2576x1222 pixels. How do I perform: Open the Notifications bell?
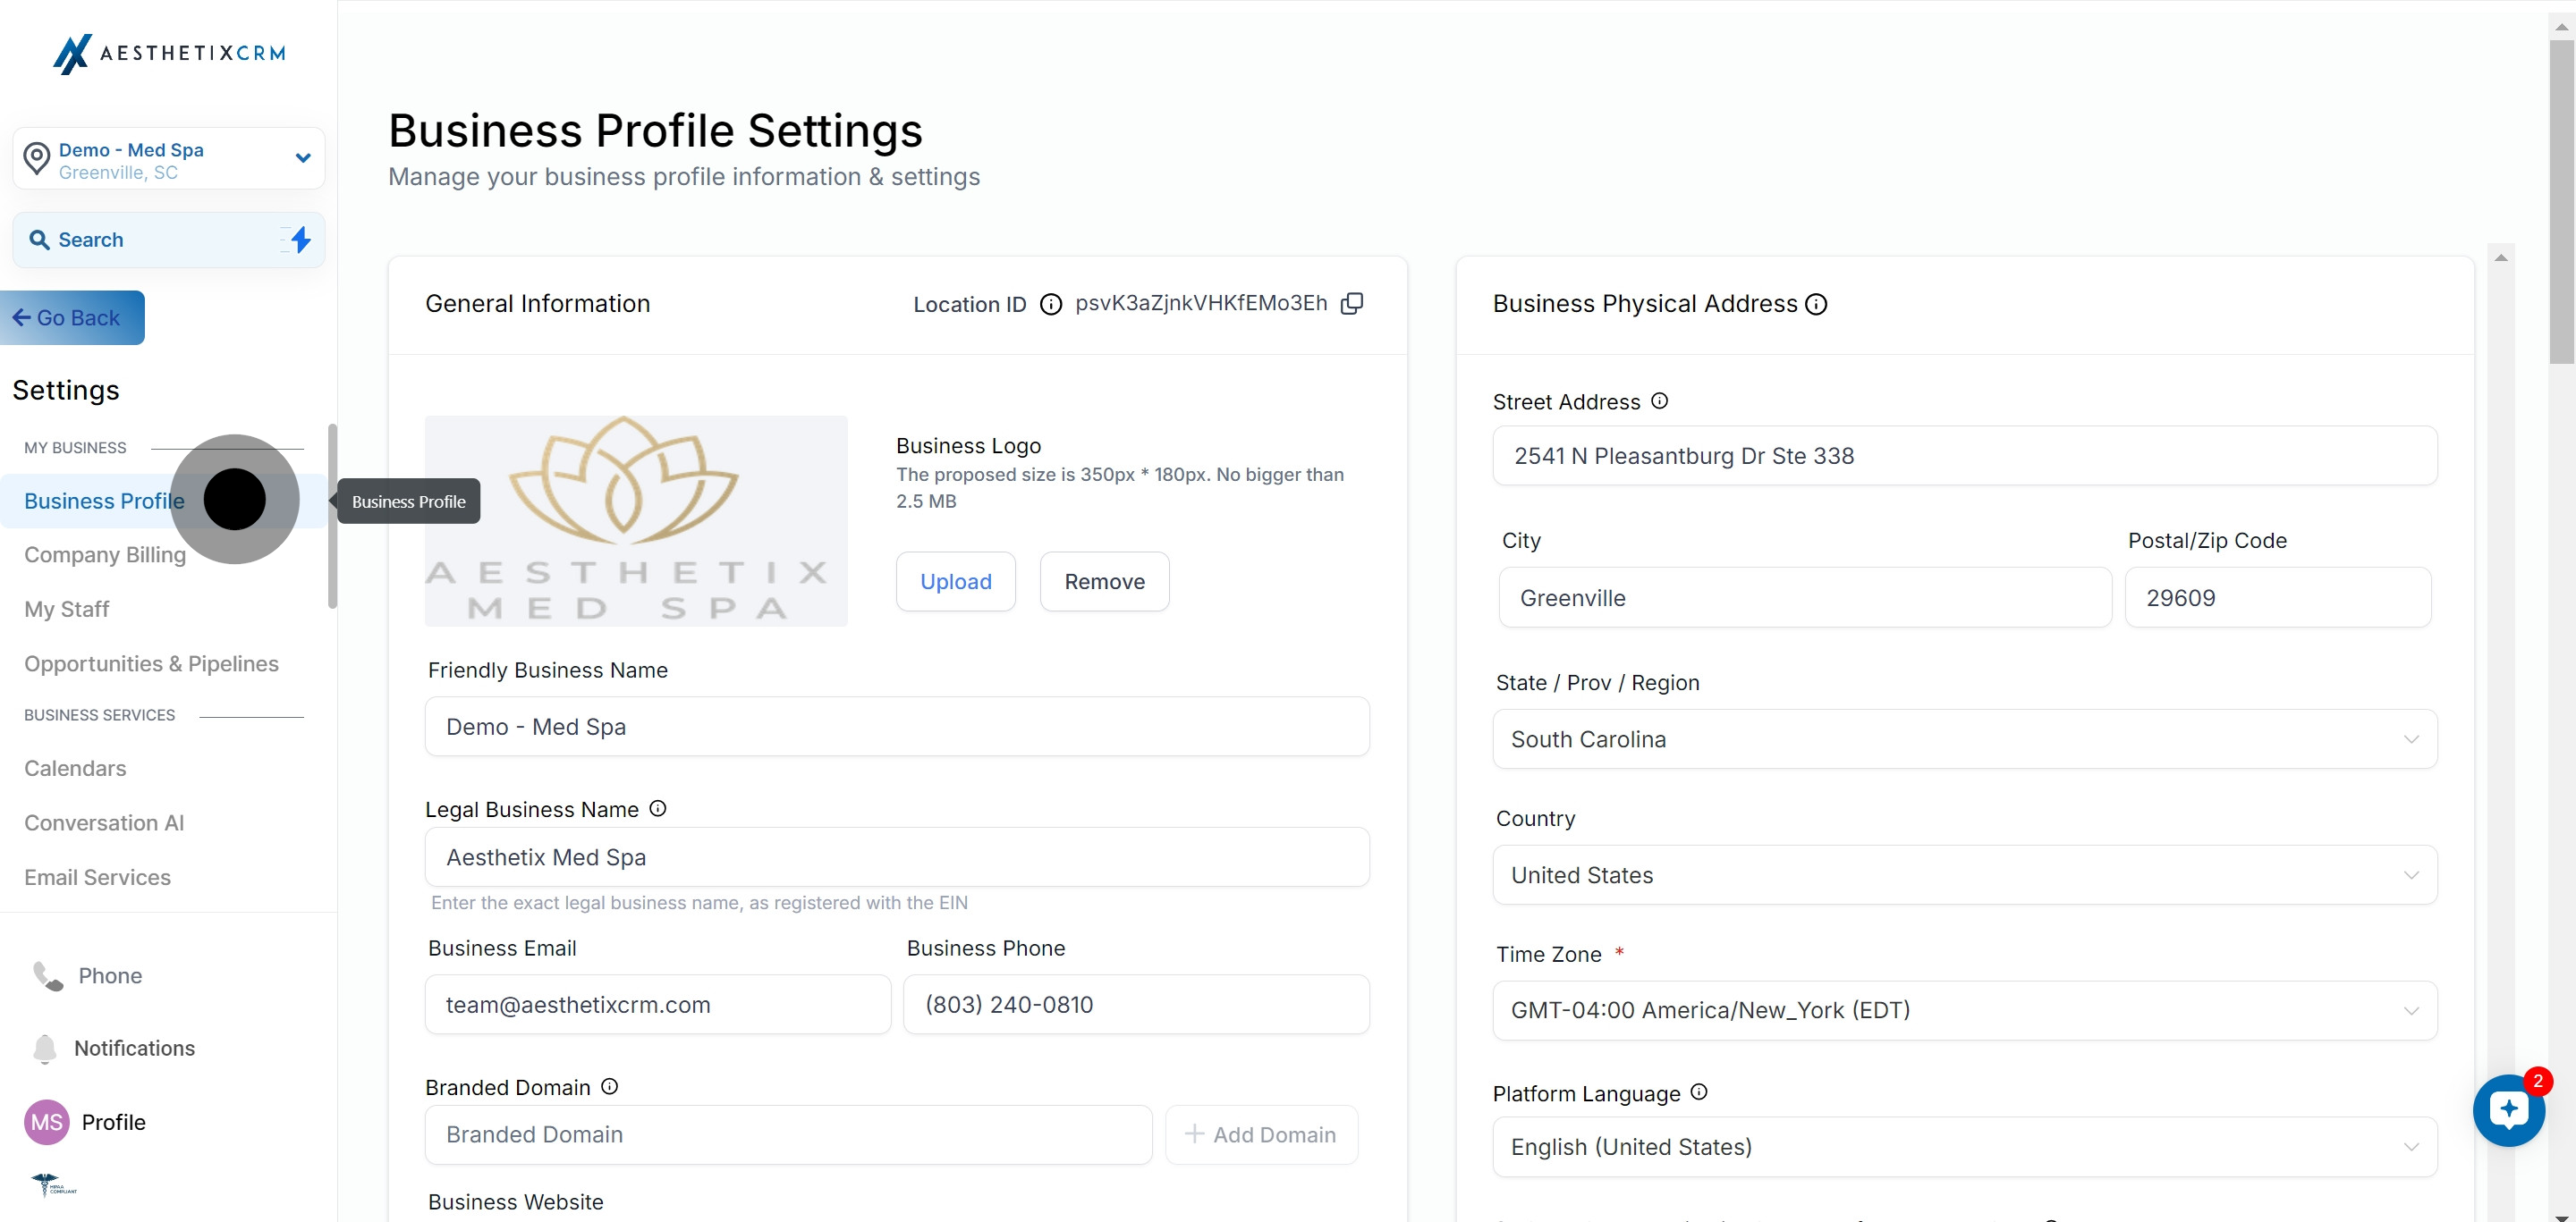(x=44, y=1049)
